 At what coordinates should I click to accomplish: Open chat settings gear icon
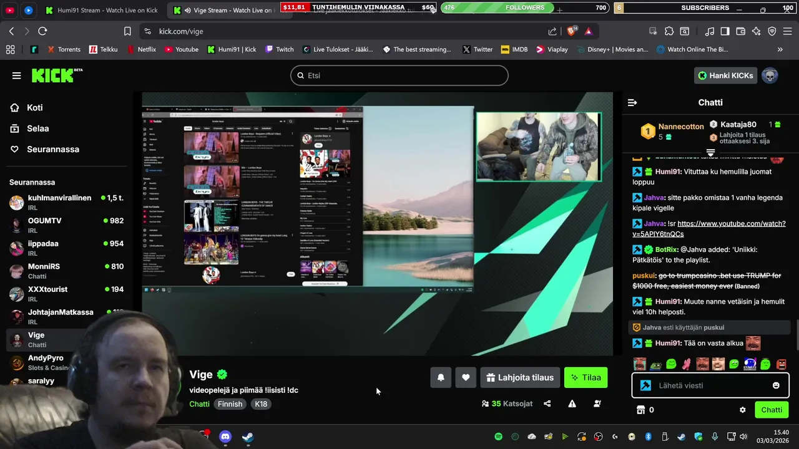pyautogui.click(x=742, y=410)
